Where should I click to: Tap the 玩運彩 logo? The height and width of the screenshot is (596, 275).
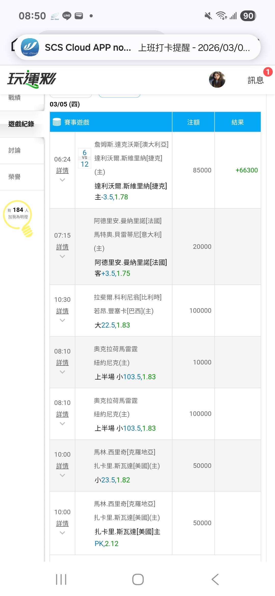point(32,79)
